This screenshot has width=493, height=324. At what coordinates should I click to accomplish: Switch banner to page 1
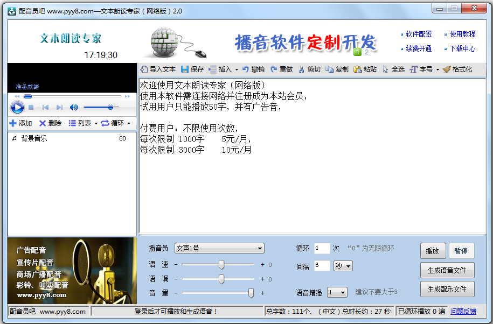pyautogui.click(x=357, y=52)
